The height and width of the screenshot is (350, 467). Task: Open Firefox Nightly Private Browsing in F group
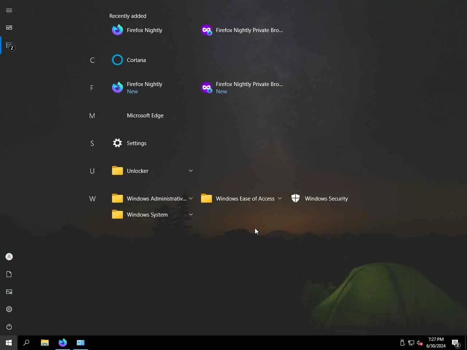[x=242, y=88]
